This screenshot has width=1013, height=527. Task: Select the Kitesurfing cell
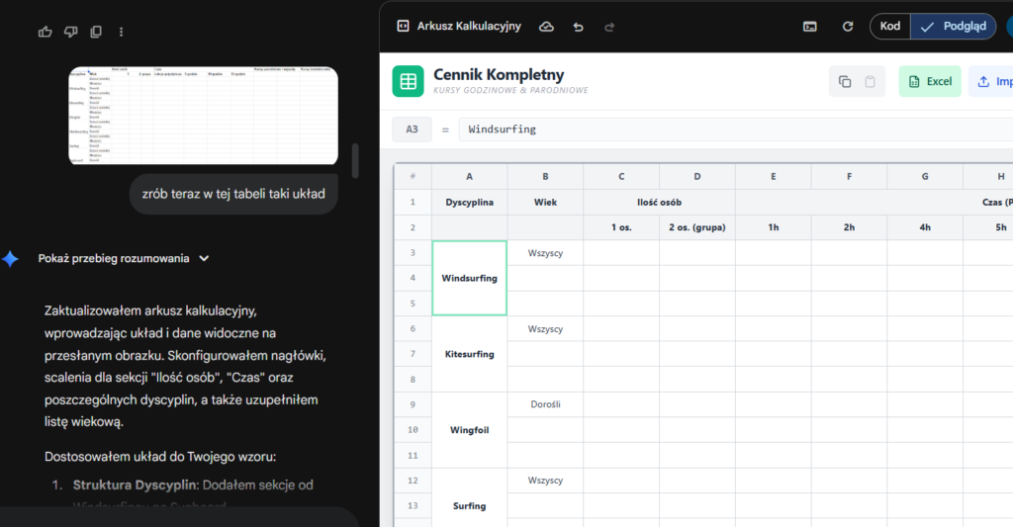pyautogui.click(x=469, y=354)
